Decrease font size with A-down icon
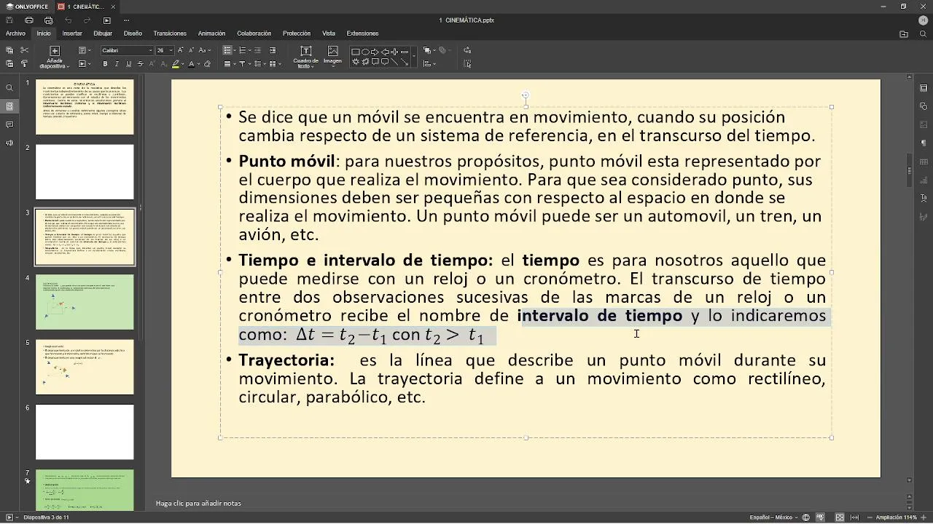This screenshot has height=524, width=933. tap(191, 50)
